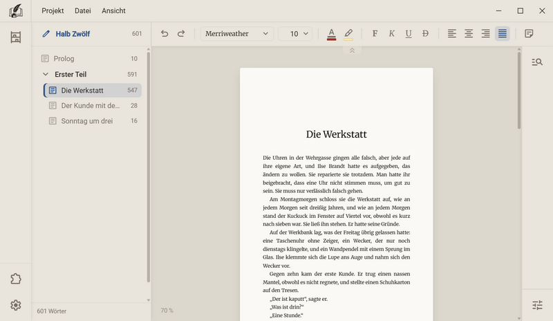Click the pencil icon beside Halb Zwölf
The height and width of the screenshot is (321, 553).
click(x=46, y=34)
